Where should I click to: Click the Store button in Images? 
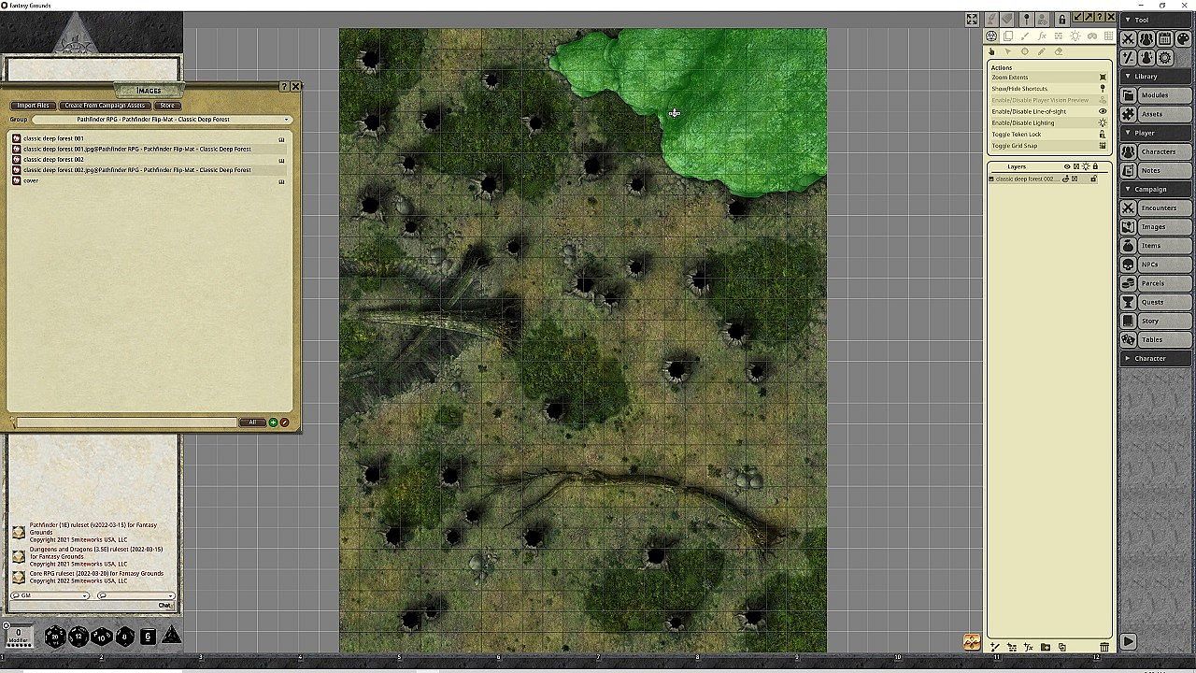click(x=167, y=106)
